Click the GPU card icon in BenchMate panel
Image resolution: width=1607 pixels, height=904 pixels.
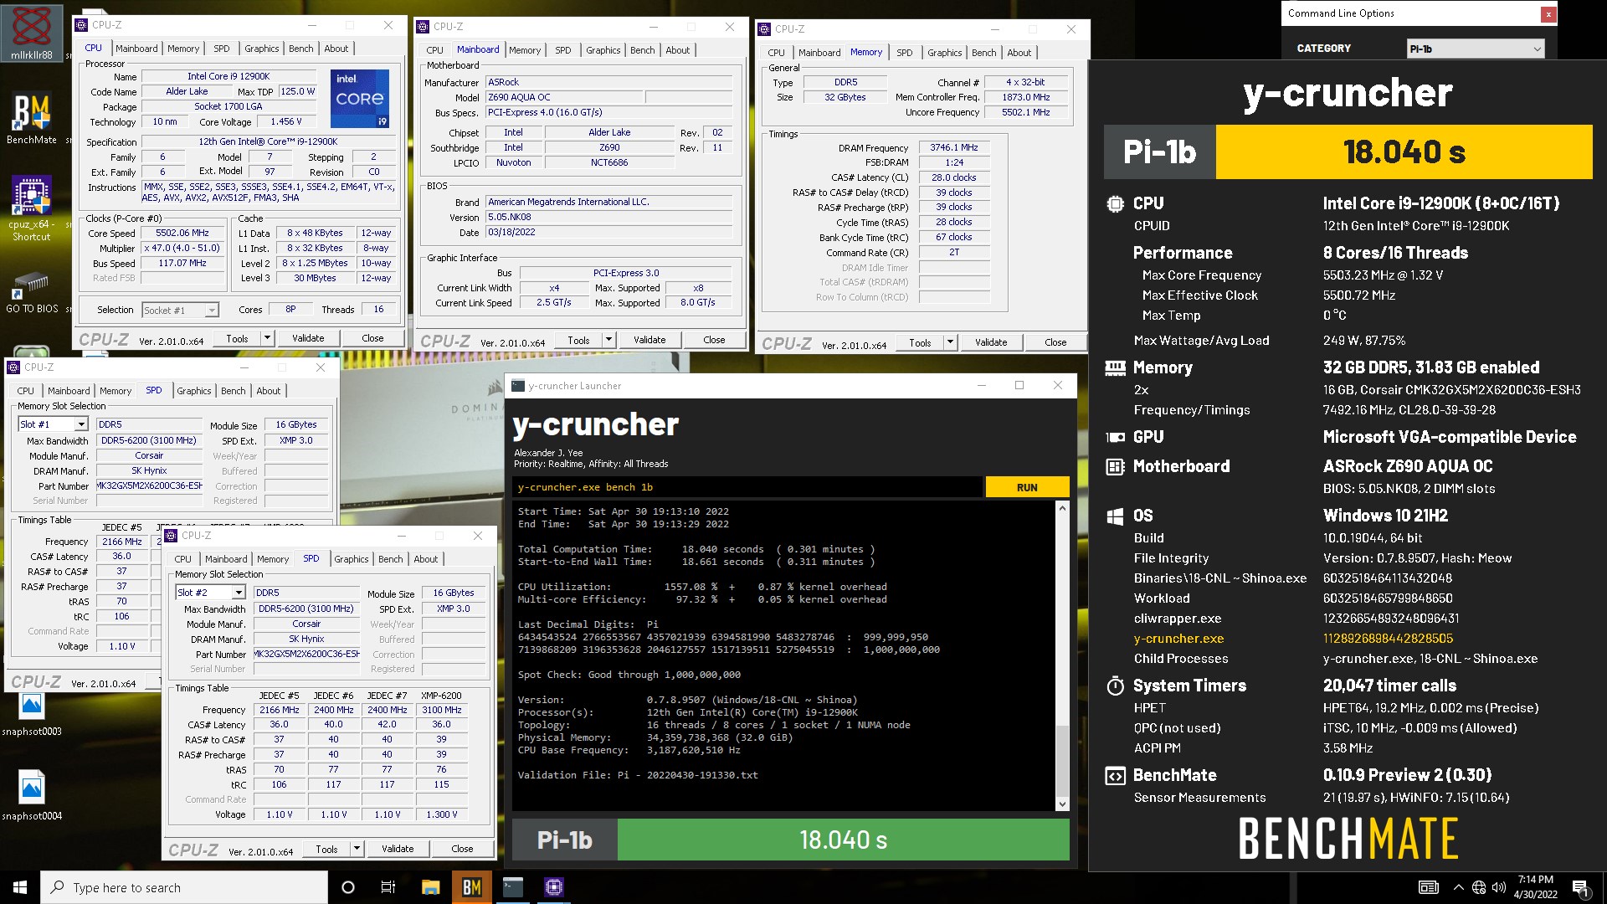[1115, 437]
